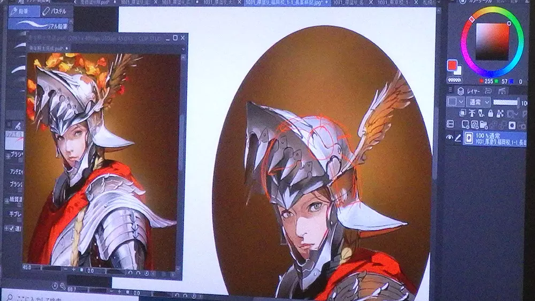This screenshot has height=301, width=535.
Task: Zoom in on the main canvas
Action: click(120, 292)
